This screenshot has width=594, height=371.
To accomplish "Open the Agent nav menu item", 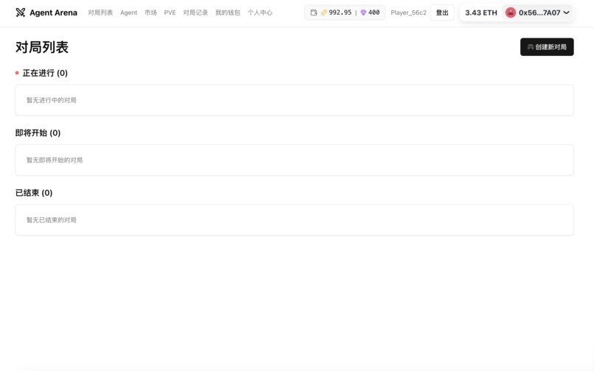I will (x=129, y=13).
